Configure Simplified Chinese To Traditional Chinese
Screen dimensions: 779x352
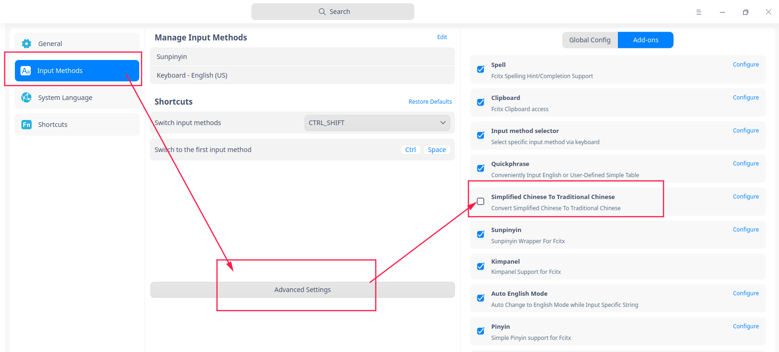pos(746,197)
